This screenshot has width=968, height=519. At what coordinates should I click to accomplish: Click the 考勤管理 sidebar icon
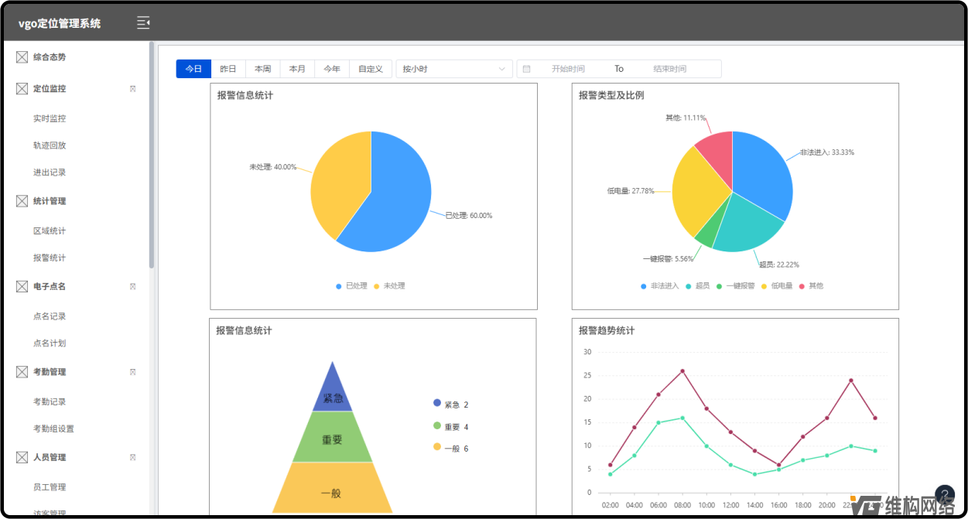tap(22, 372)
